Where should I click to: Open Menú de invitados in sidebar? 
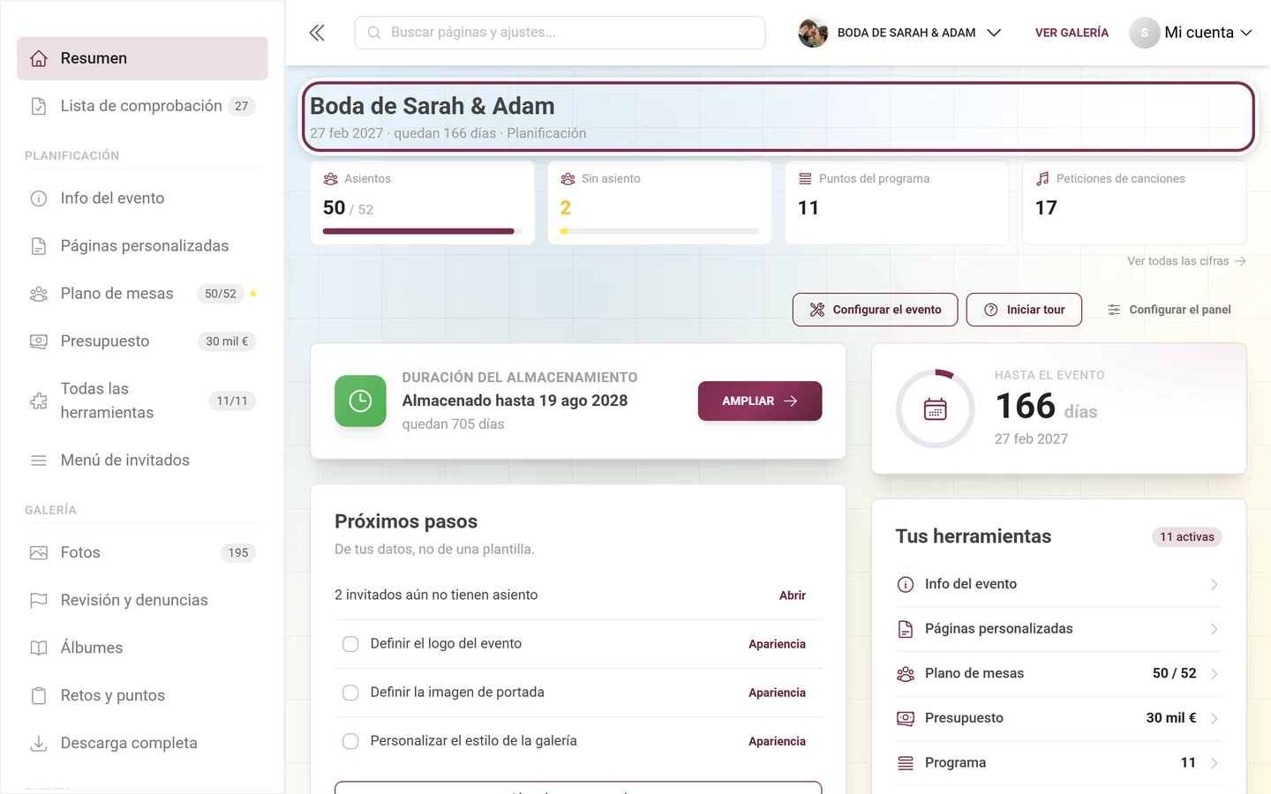click(142, 461)
